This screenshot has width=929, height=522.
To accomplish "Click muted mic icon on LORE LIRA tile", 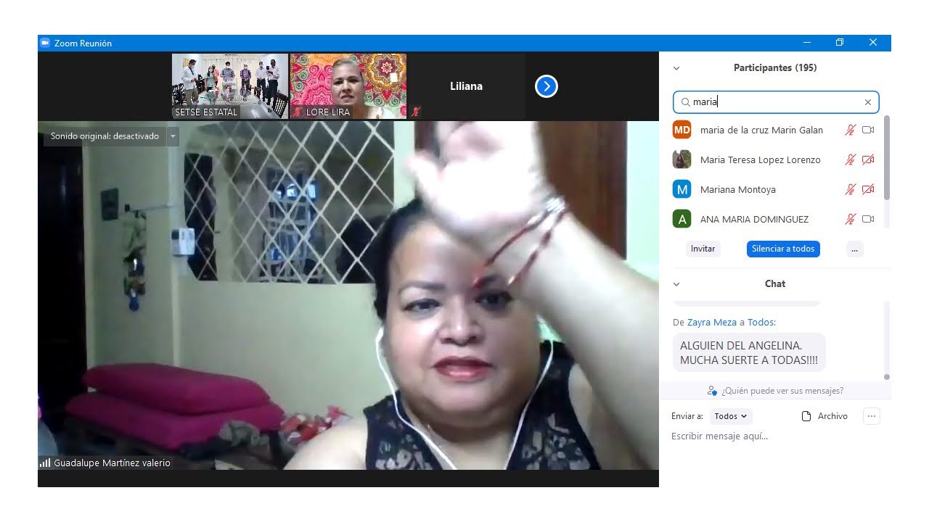I will [x=298, y=112].
